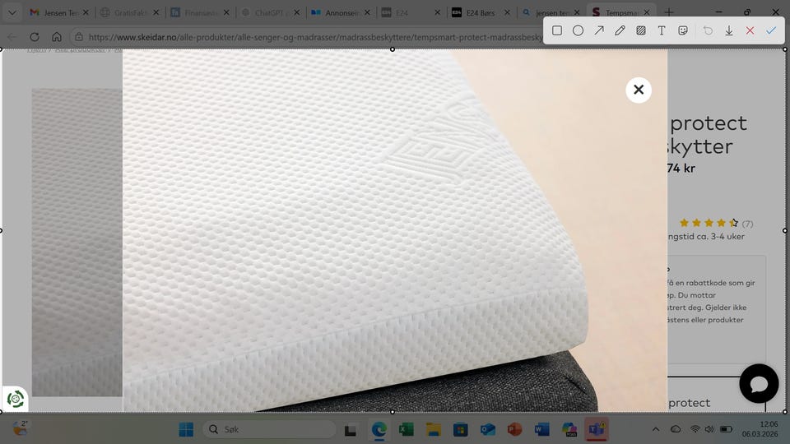Open Wi-Fi network settings
Image resolution: width=790 pixels, height=444 pixels.
coord(695,429)
